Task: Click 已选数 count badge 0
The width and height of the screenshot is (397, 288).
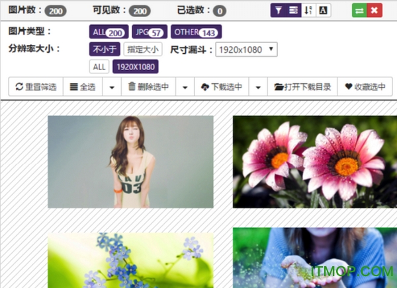Action: coord(220,11)
